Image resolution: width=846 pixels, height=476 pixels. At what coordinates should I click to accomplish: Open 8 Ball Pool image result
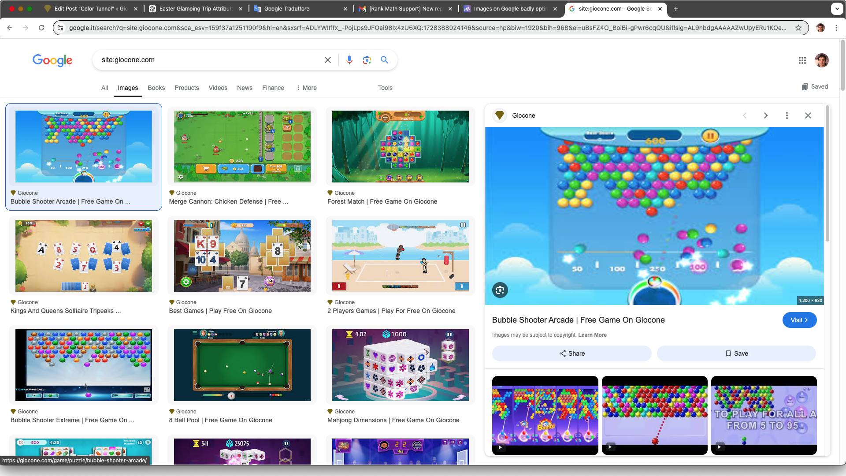[x=242, y=365]
